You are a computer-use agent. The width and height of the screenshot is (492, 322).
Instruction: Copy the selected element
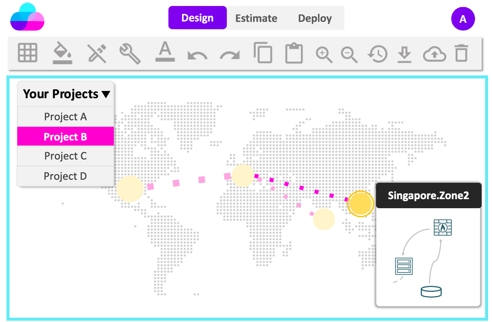pyautogui.click(x=263, y=53)
